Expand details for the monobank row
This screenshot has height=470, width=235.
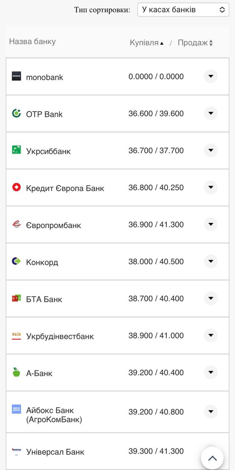click(211, 76)
